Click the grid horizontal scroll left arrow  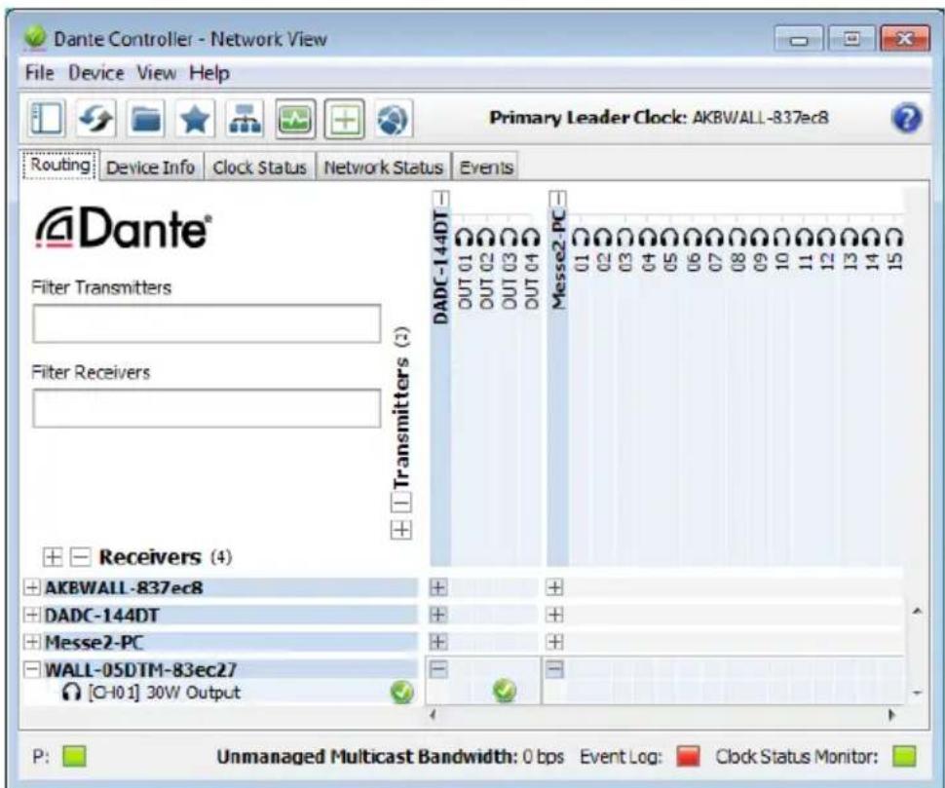pyautogui.click(x=433, y=715)
